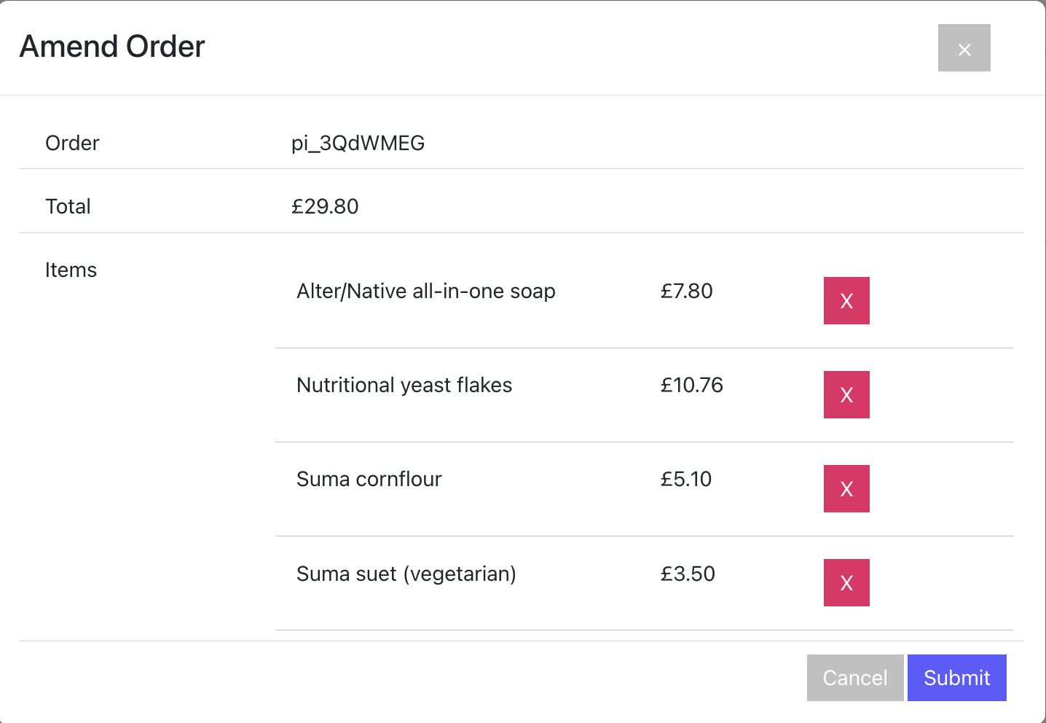Click the Alter/Native all-in-one soap name
1046x723 pixels.
click(x=425, y=291)
